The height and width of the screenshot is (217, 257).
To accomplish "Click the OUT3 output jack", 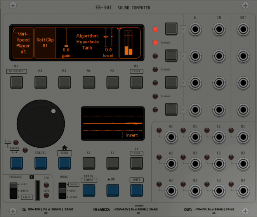I will (x=243, y=83).
